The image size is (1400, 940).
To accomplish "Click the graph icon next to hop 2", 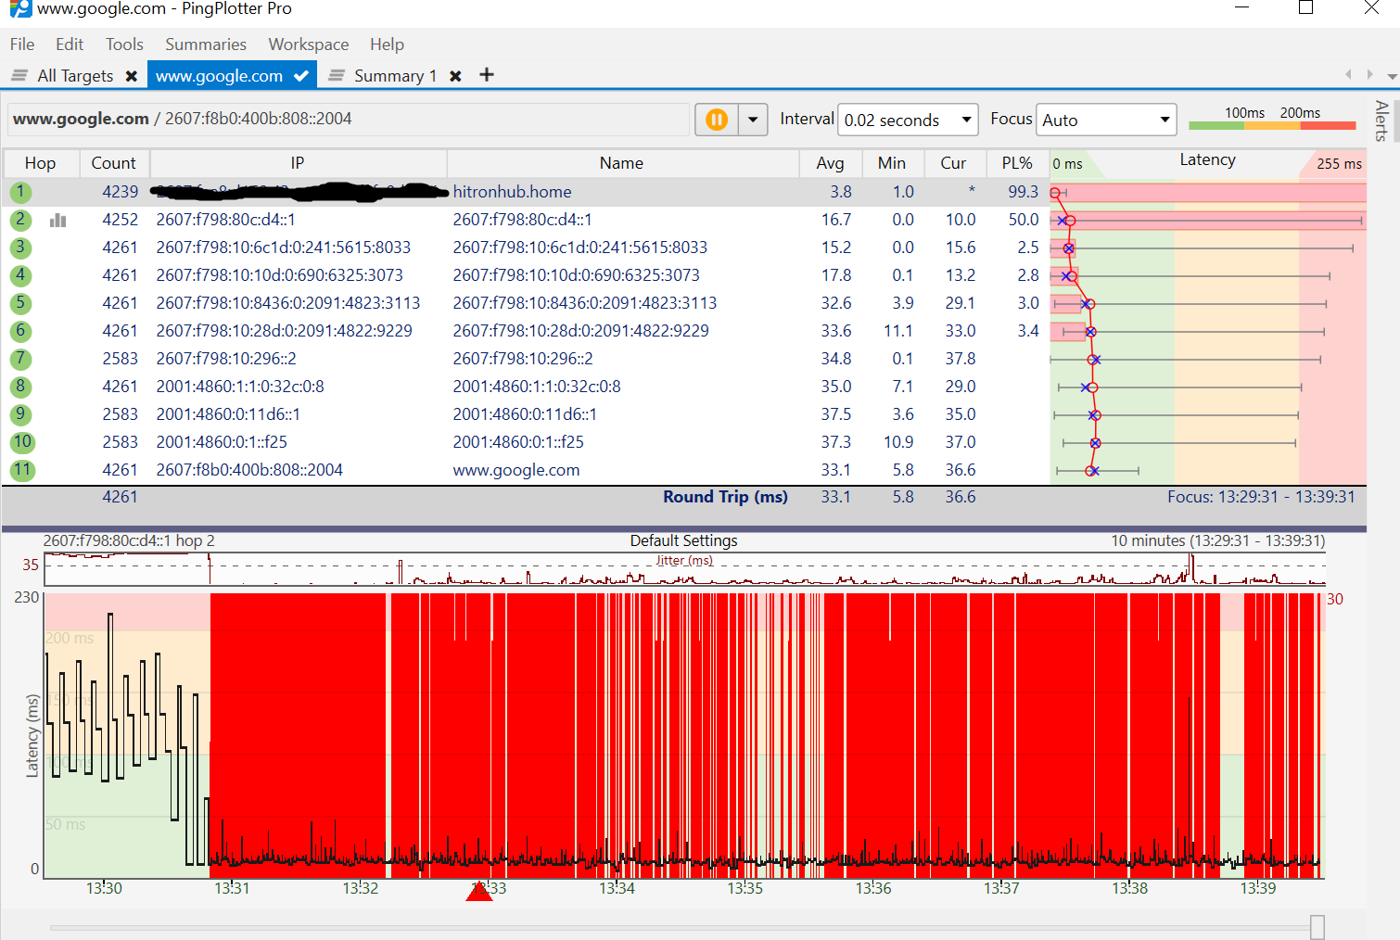I will tap(58, 220).
